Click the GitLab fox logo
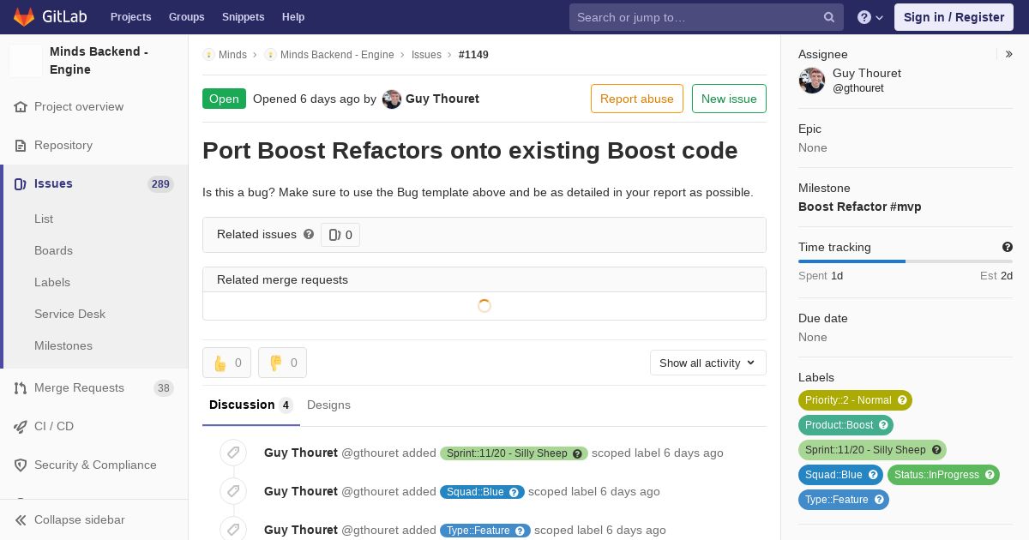 tap(24, 16)
